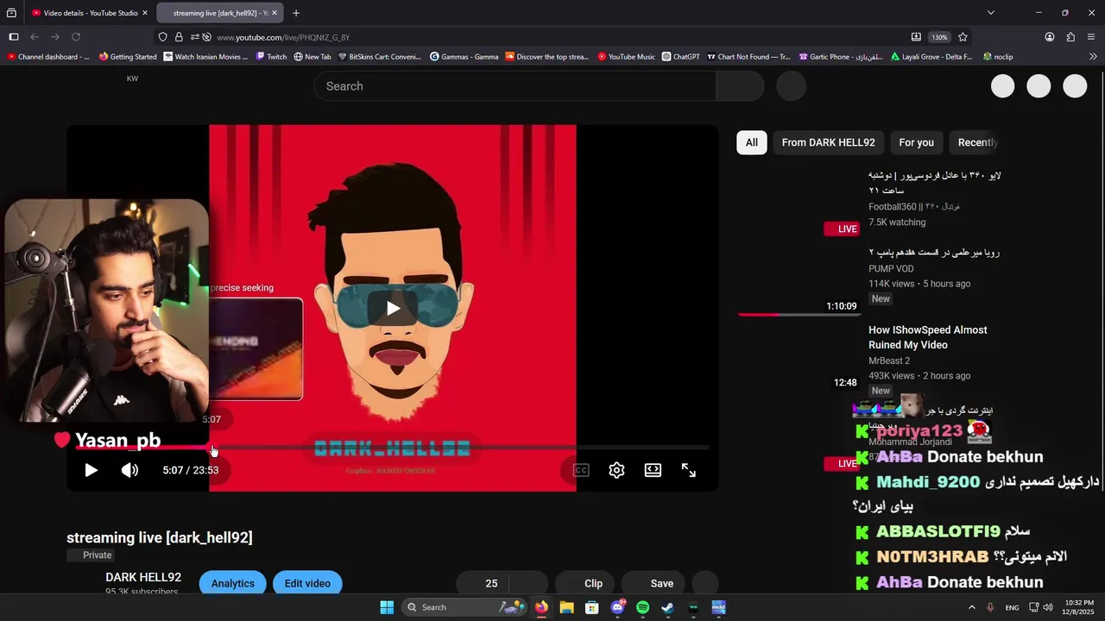Open the Firefox account icon
The width and height of the screenshot is (1105, 621).
click(x=1050, y=37)
